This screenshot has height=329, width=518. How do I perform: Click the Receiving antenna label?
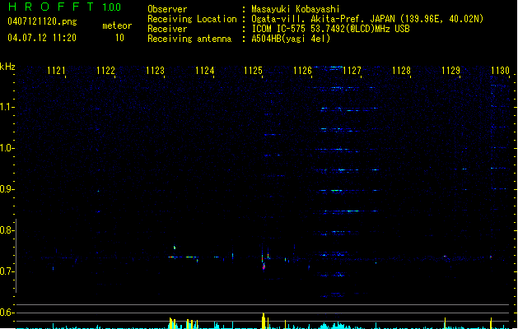189,39
